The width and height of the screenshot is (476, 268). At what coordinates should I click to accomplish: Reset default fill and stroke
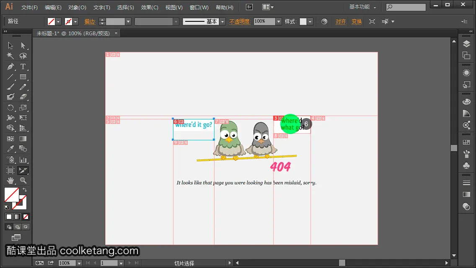[x=7, y=207]
